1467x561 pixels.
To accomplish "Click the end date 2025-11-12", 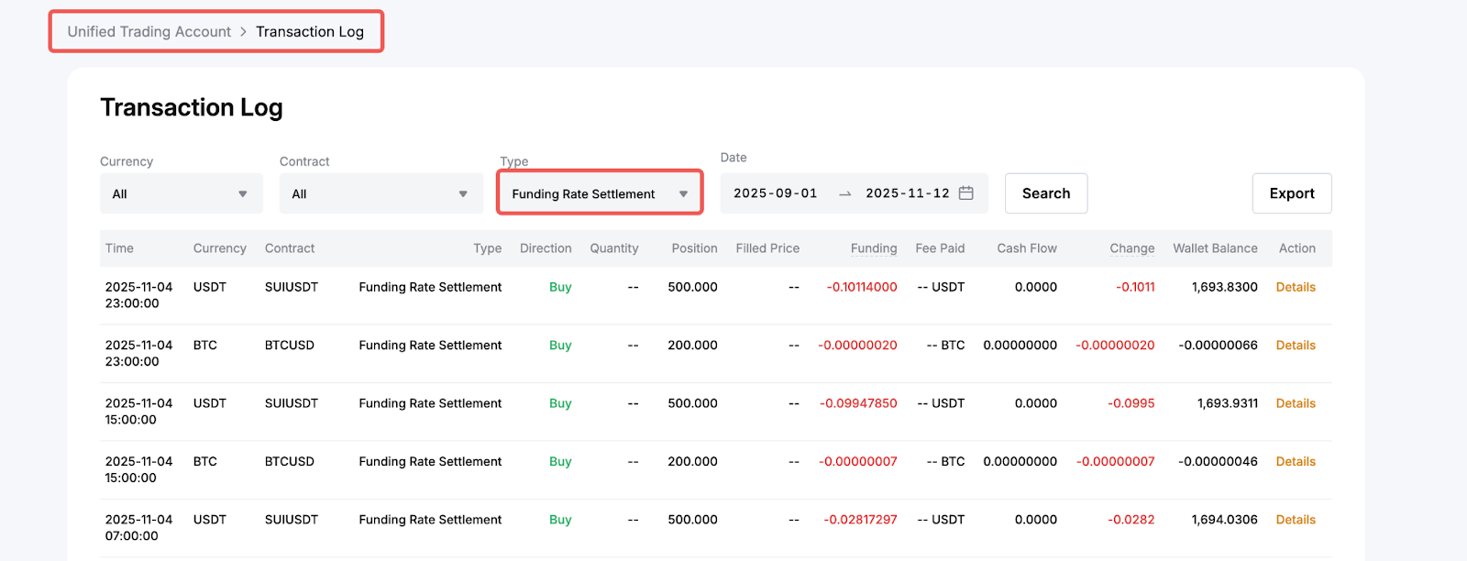I will click(907, 193).
